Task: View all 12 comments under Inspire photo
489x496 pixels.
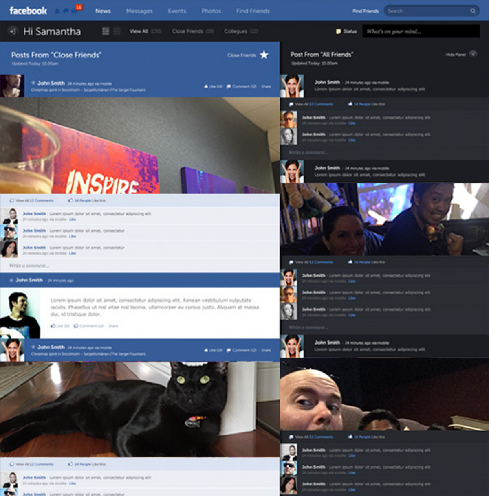Action: (32, 200)
